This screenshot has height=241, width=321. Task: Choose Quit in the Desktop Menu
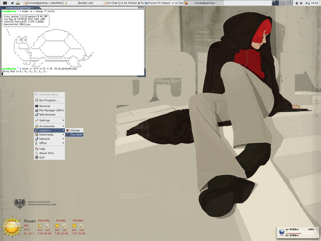pyautogui.click(x=49, y=157)
